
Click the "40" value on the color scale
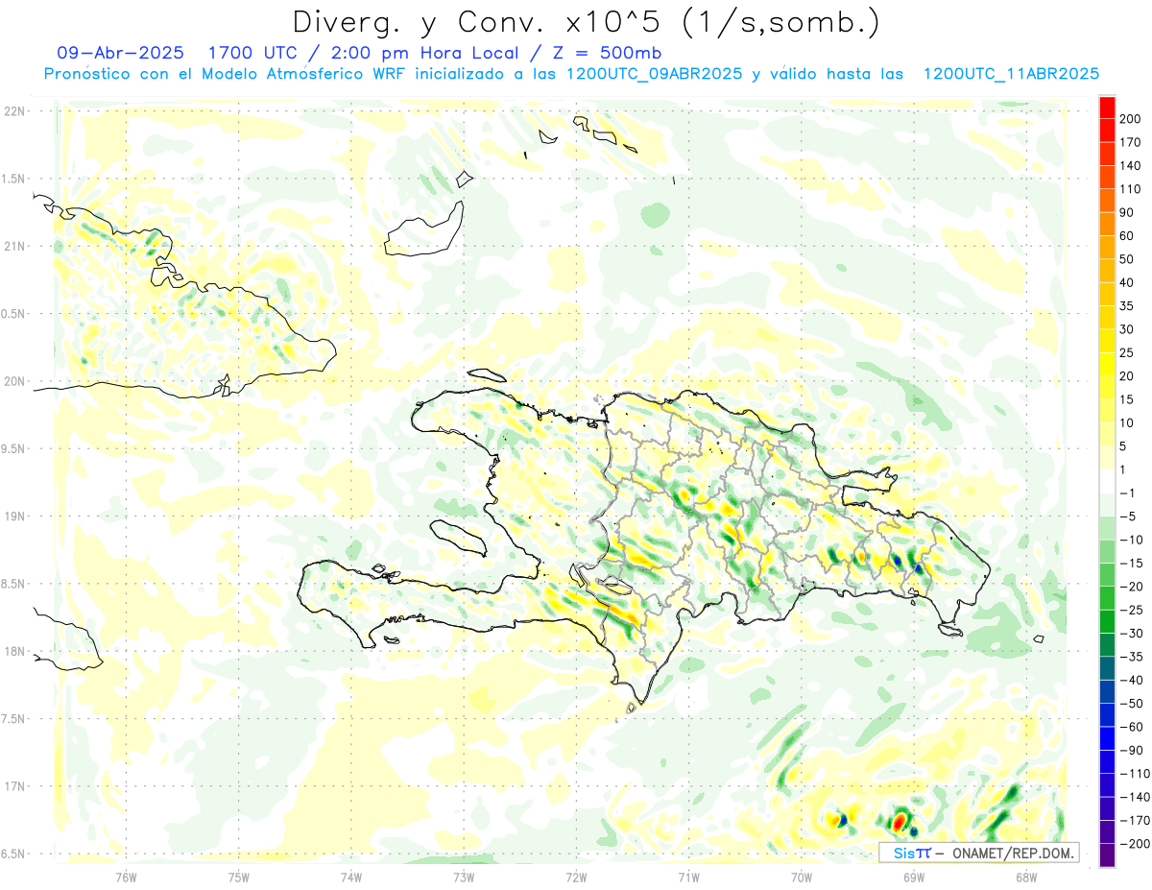[x=1127, y=282]
